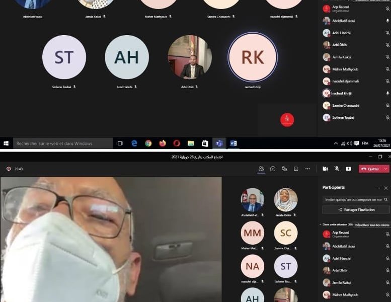Open Task View on the taskbar
Viewport: 391px width, 302px height.
[x=120, y=143]
